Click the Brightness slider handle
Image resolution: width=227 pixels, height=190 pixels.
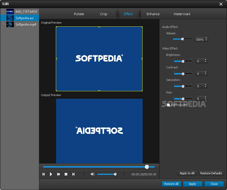click(183, 61)
